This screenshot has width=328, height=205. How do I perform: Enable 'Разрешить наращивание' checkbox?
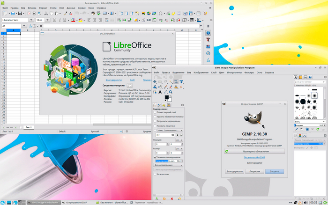155,121
